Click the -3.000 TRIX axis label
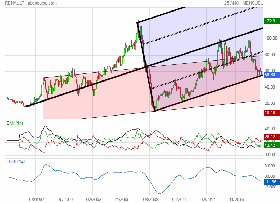Viewport: 280px width, 203px height. tap(270, 187)
